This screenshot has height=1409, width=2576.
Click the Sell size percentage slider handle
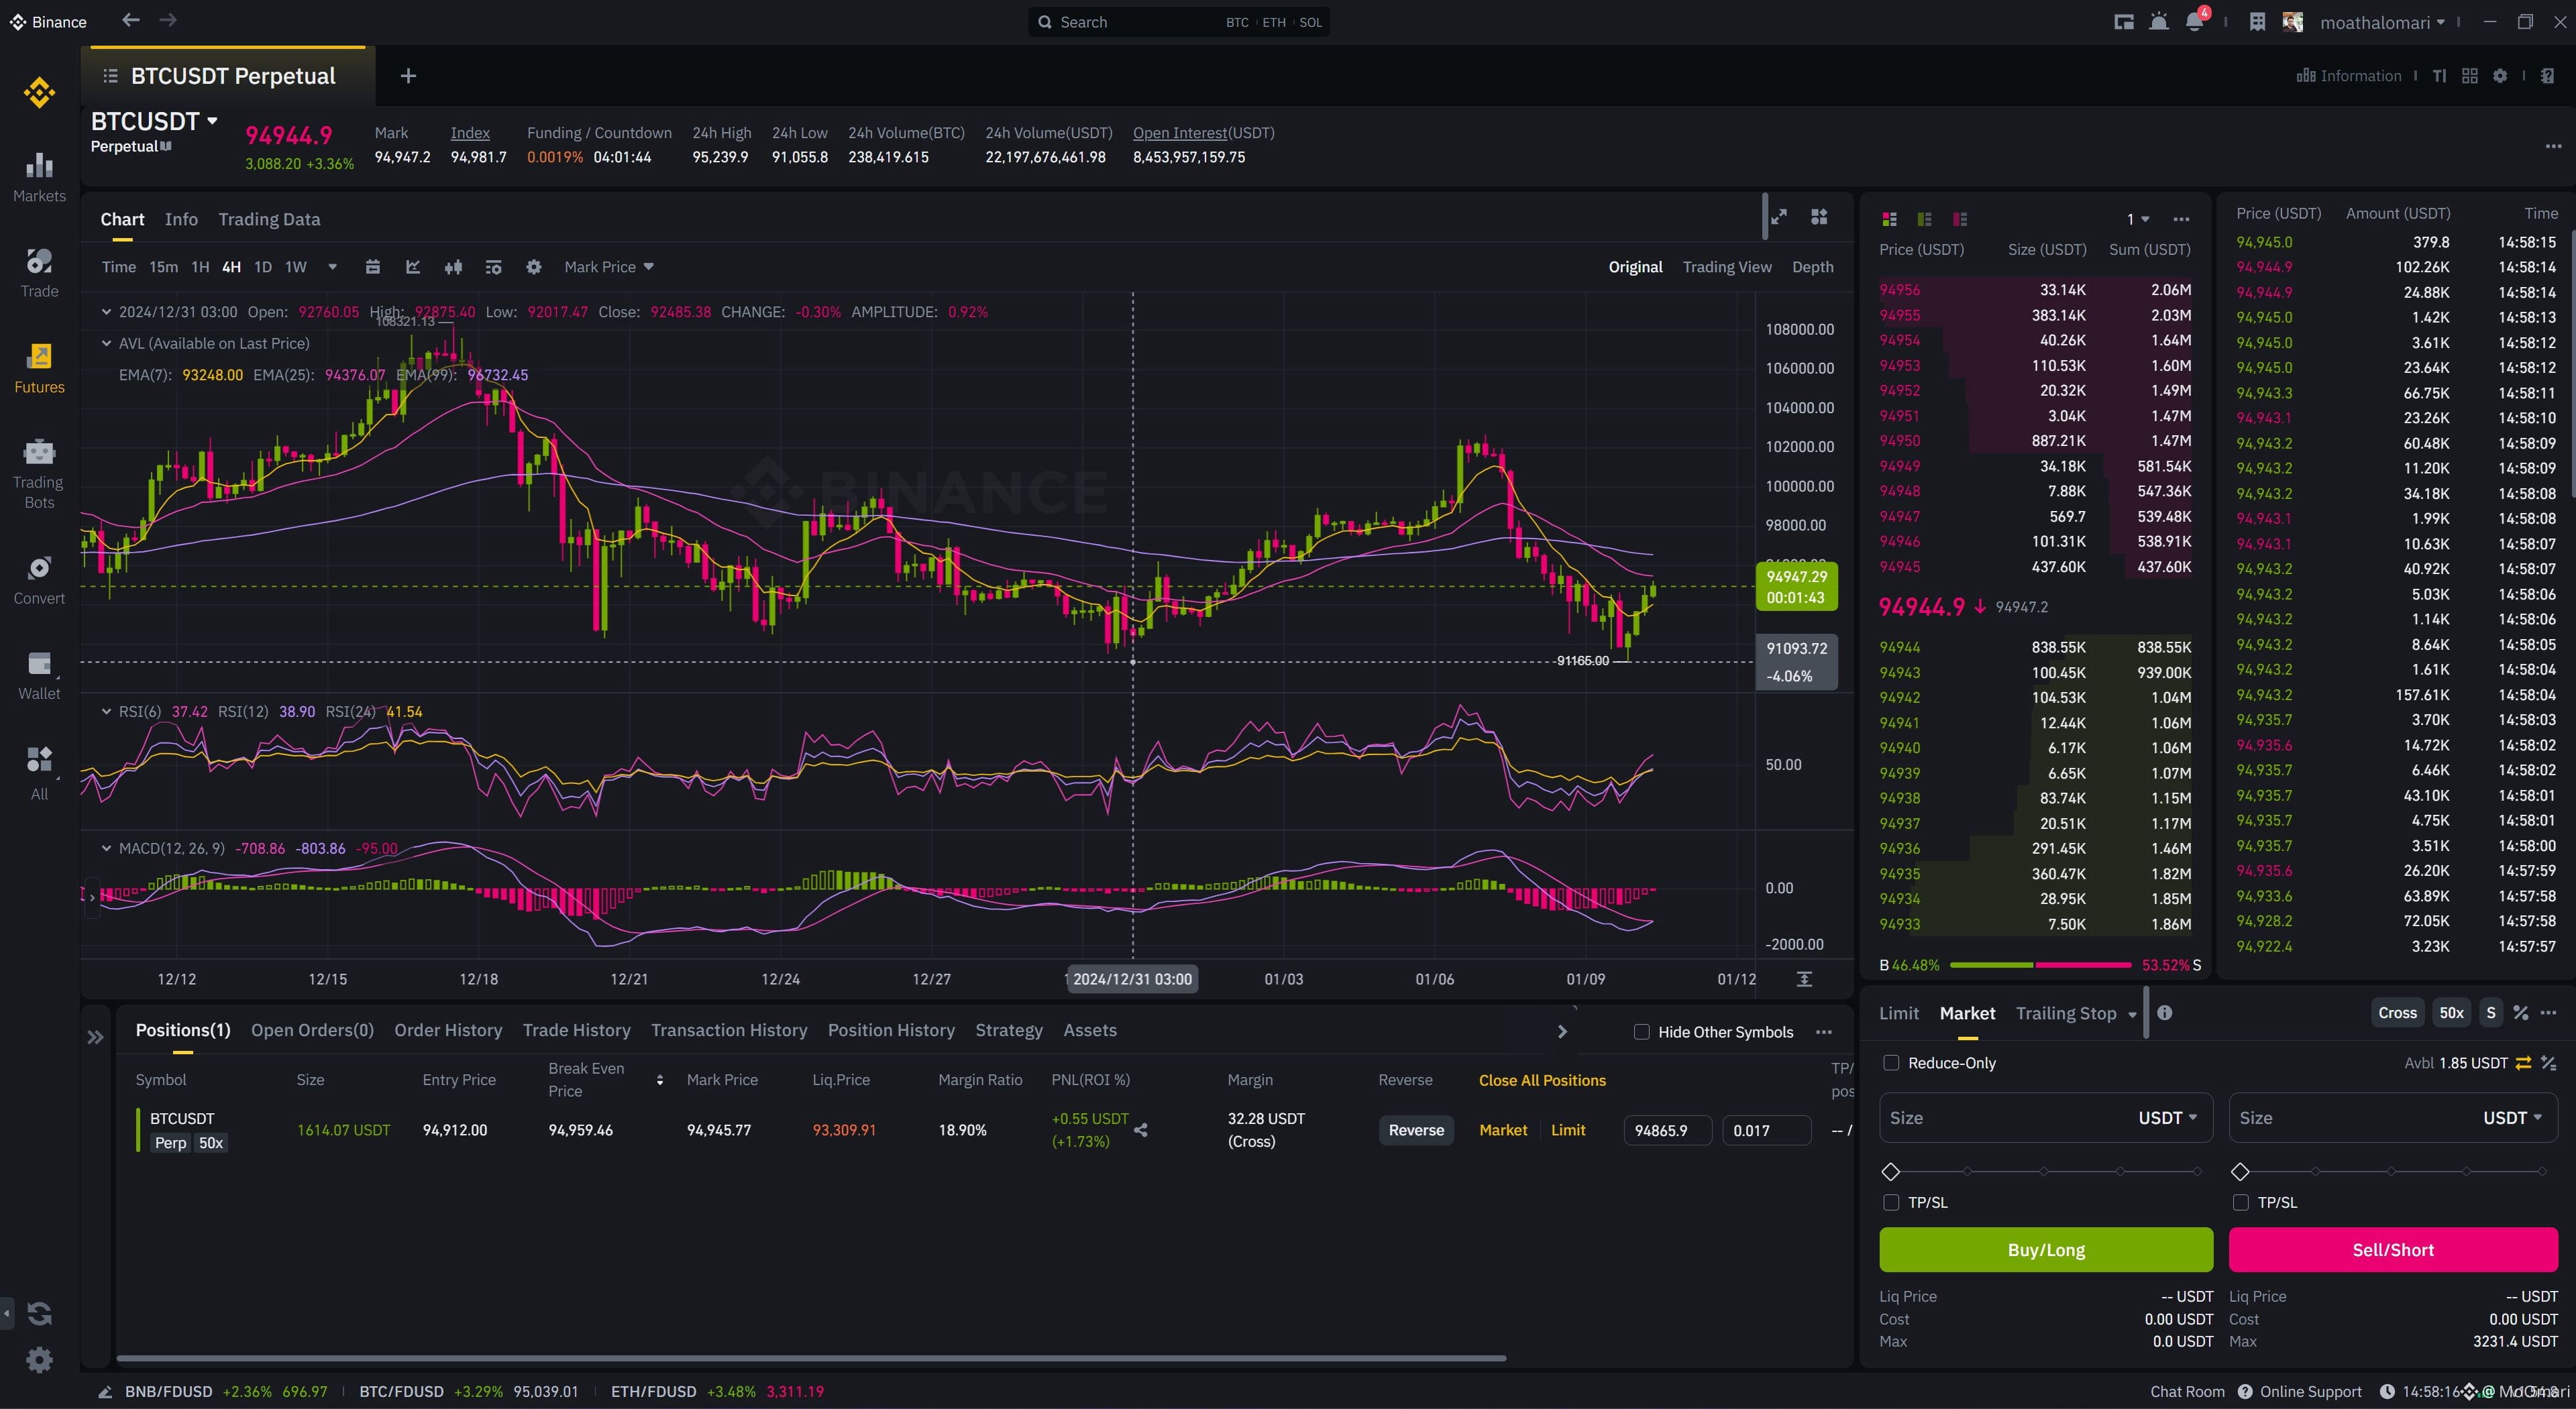coord(2240,1171)
